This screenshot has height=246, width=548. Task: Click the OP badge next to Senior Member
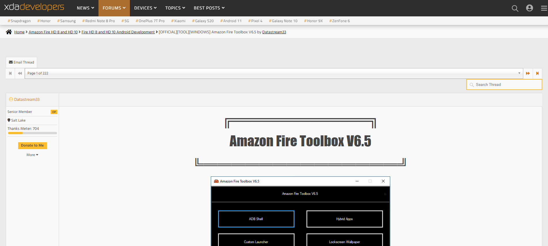pyautogui.click(x=54, y=112)
